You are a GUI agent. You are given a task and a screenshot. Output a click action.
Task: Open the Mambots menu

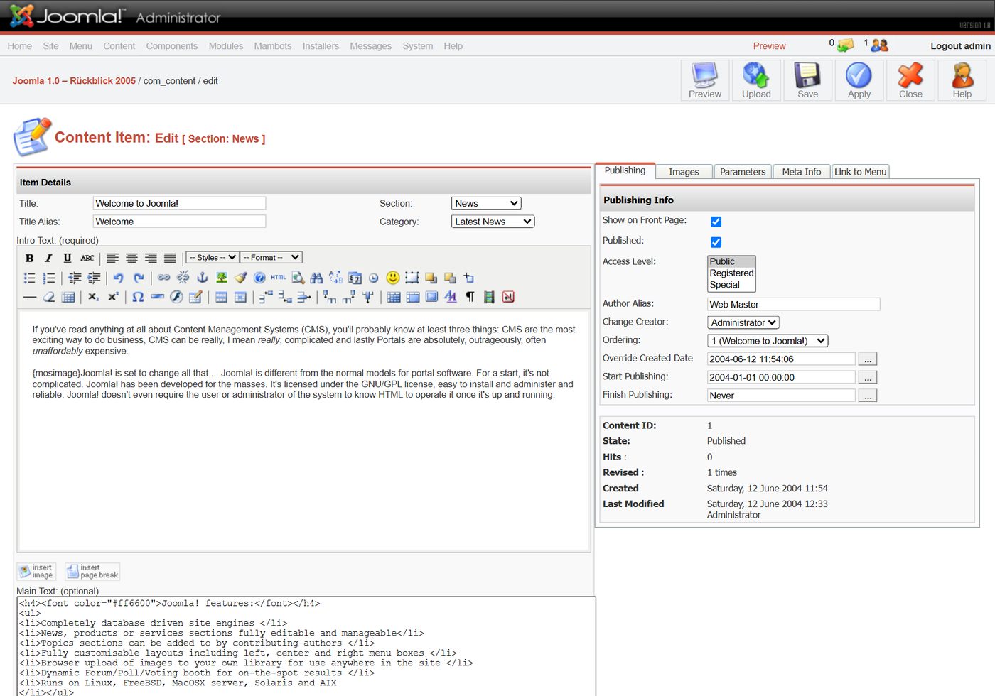272,46
